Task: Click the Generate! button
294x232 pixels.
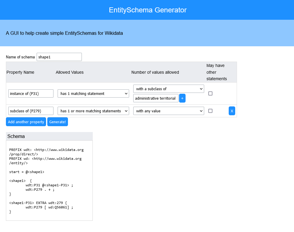Action: pos(58,122)
